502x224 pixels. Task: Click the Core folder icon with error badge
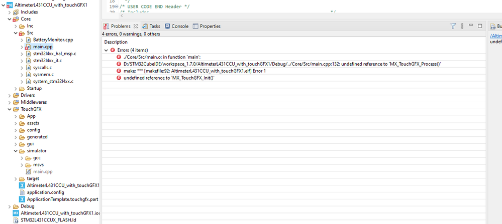click(16, 19)
